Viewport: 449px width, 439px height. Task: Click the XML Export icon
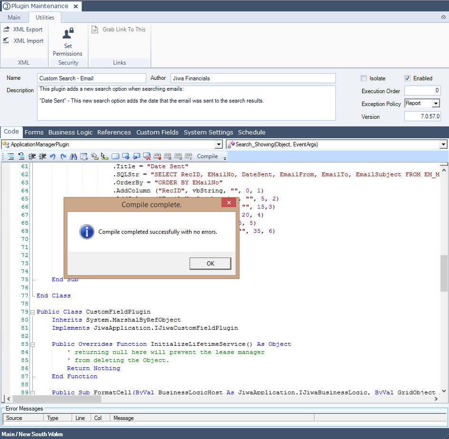pyautogui.click(x=7, y=29)
